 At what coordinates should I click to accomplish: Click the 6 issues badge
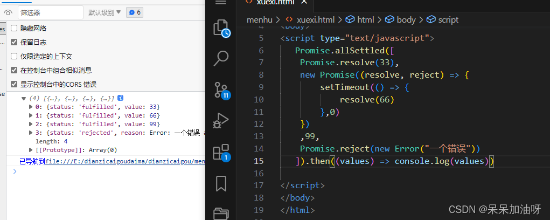point(135,12)
